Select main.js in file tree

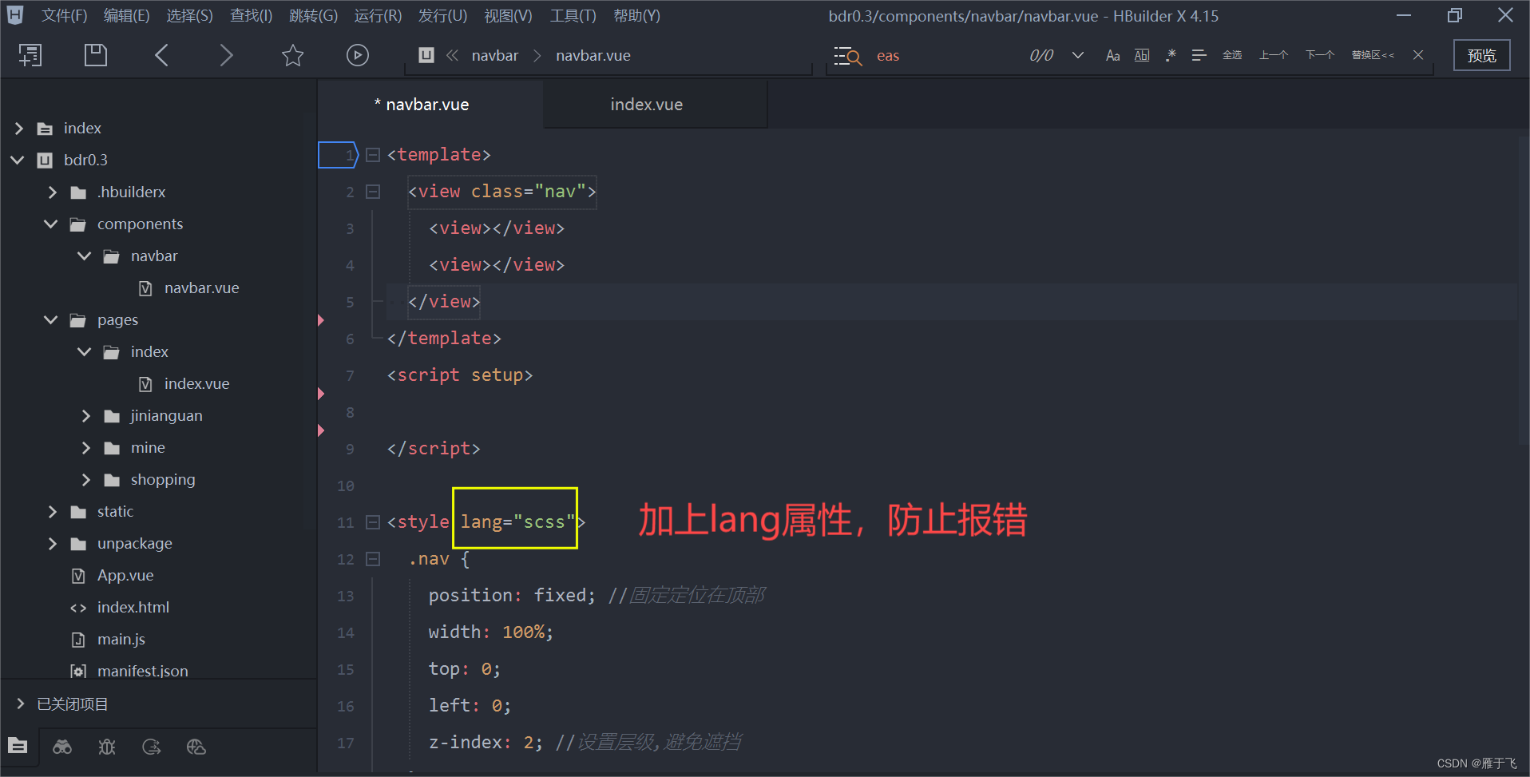click(121, 639)
